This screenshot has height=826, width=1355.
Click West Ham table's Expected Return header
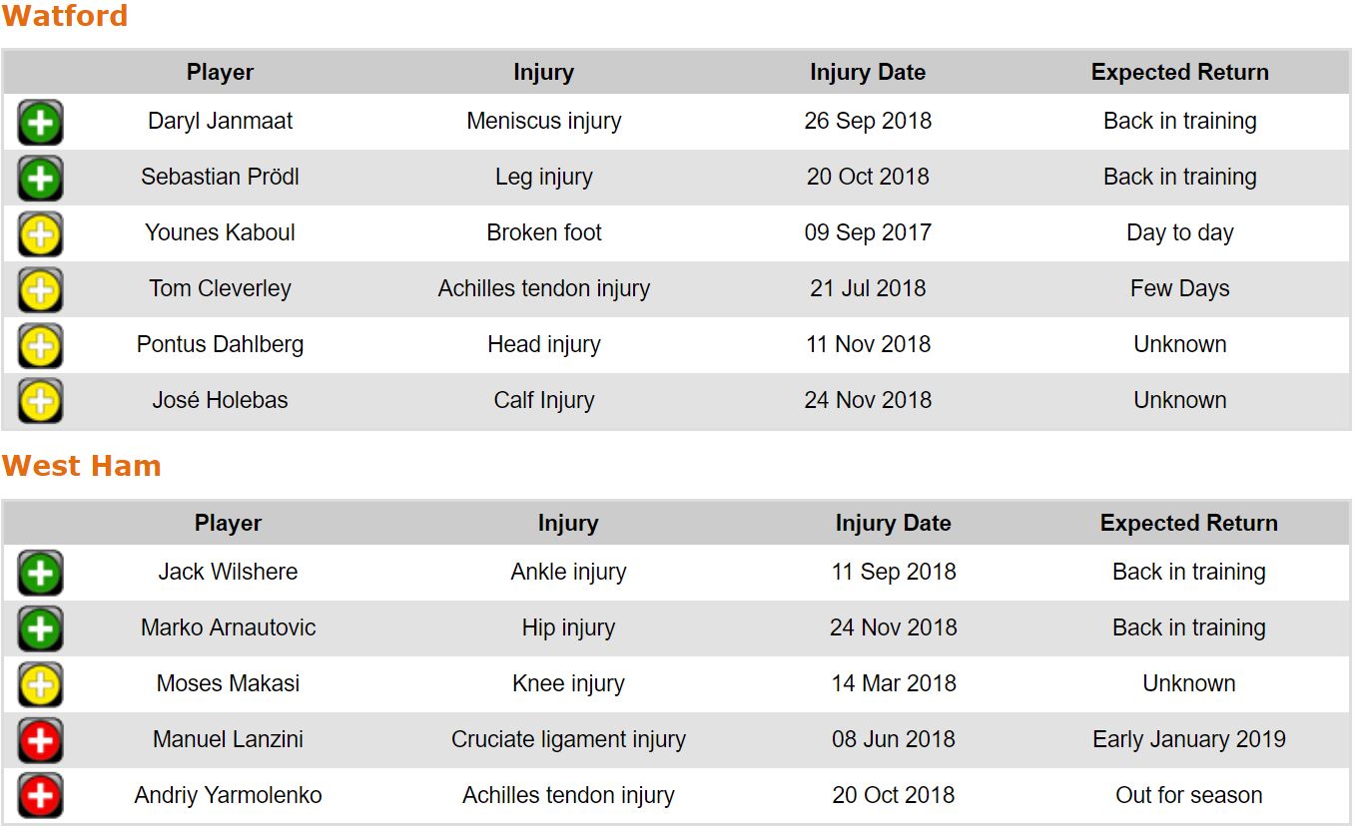1188,524
